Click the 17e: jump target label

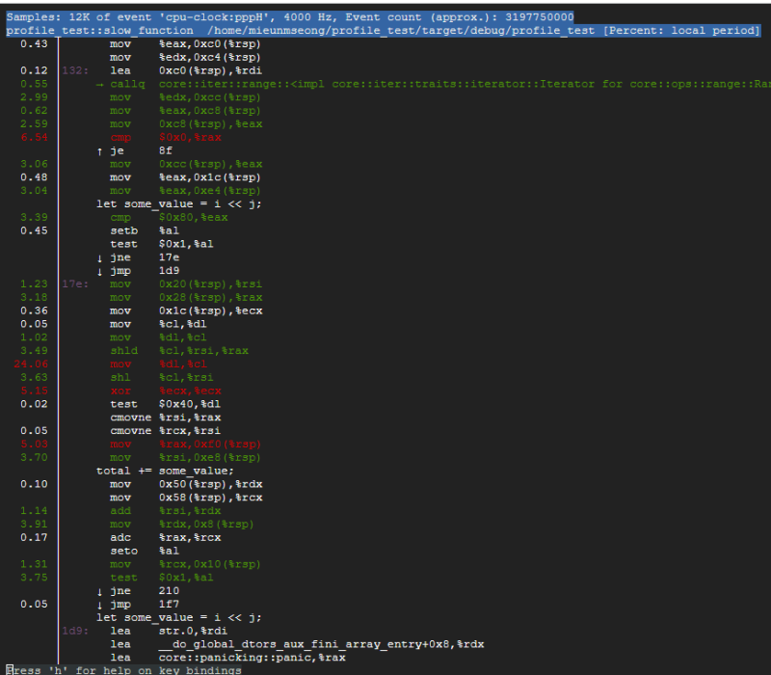click(x=74, y=284)
